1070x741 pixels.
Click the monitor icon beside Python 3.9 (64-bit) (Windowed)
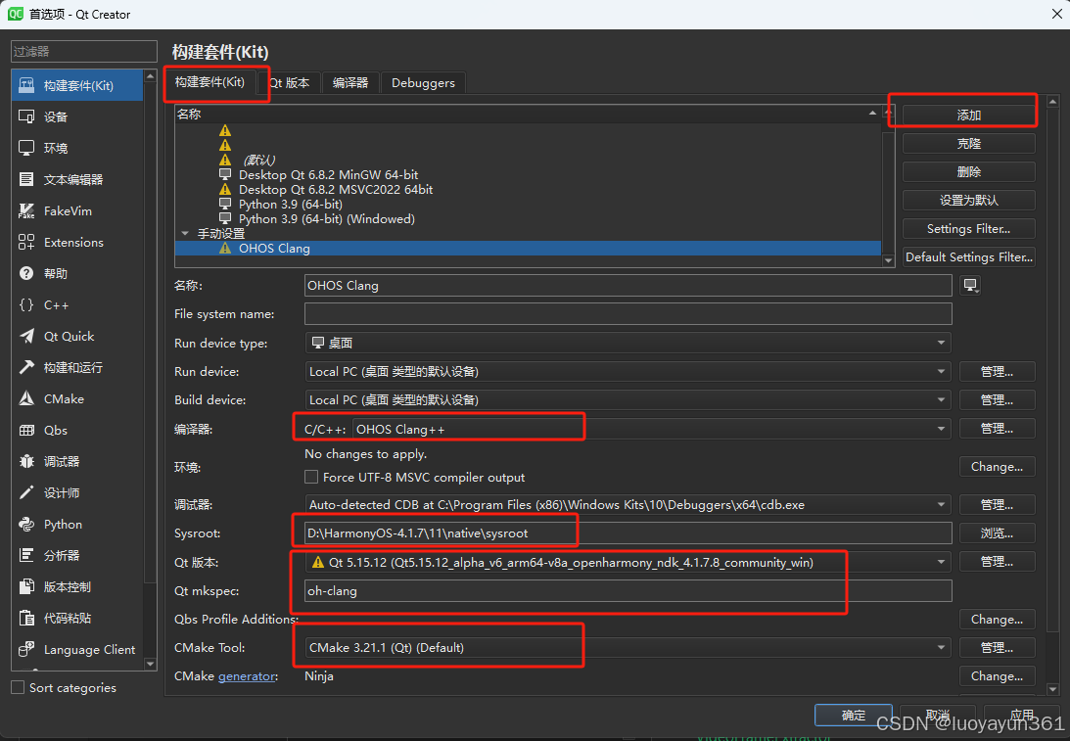[225, 218]
